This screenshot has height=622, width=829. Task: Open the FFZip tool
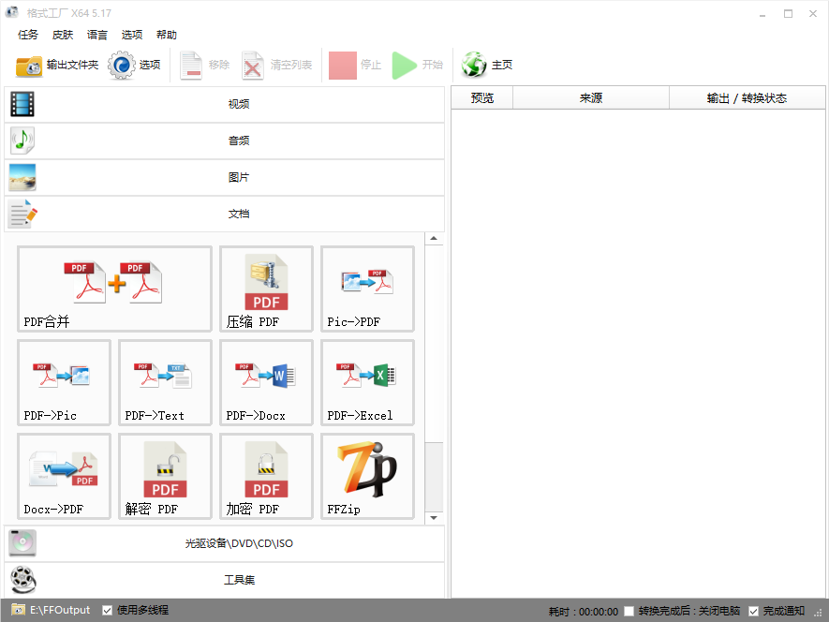click(x=367, y=476)
